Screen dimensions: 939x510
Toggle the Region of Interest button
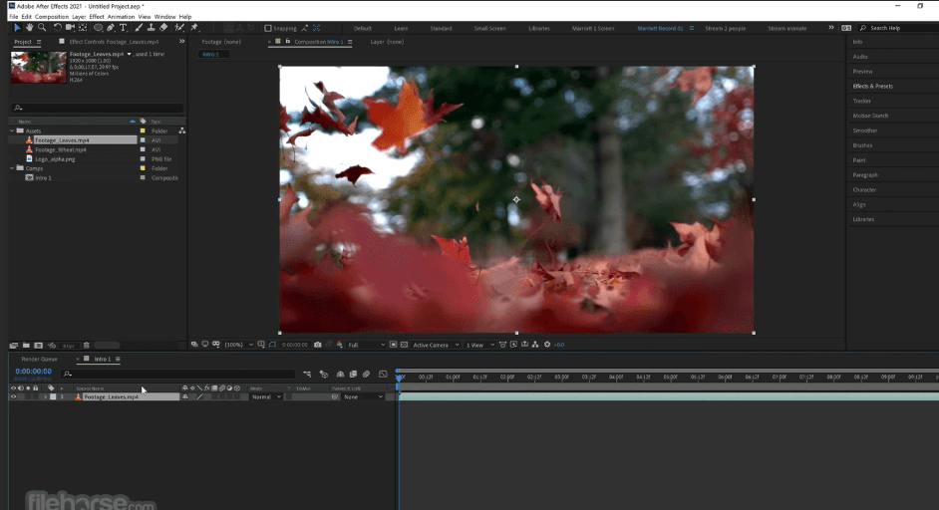tap(394, 345)
